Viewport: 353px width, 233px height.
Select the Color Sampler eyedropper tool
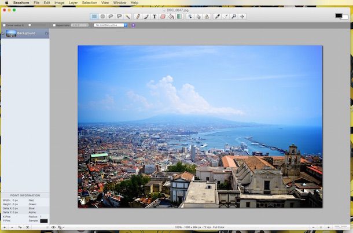[x=217, y=16]
